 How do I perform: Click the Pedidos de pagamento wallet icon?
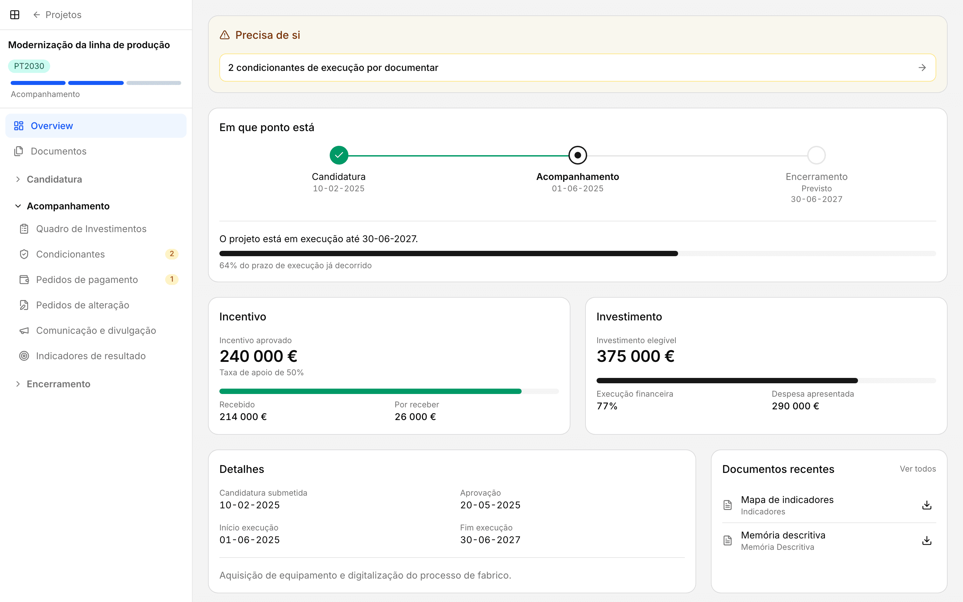pos(24,280)
